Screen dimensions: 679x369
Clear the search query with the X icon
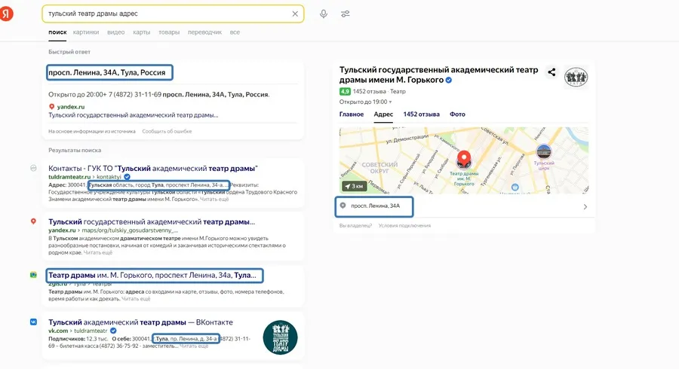(x=295, y=14)
